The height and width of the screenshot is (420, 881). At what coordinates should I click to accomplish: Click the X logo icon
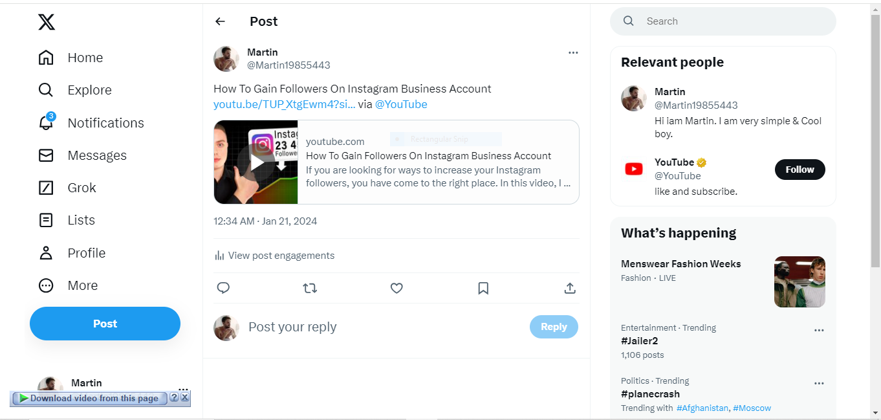pyautogui.click(x=47, y=22)
